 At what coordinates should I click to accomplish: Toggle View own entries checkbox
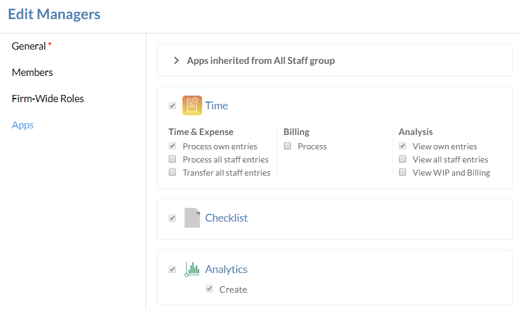point(403,146)
